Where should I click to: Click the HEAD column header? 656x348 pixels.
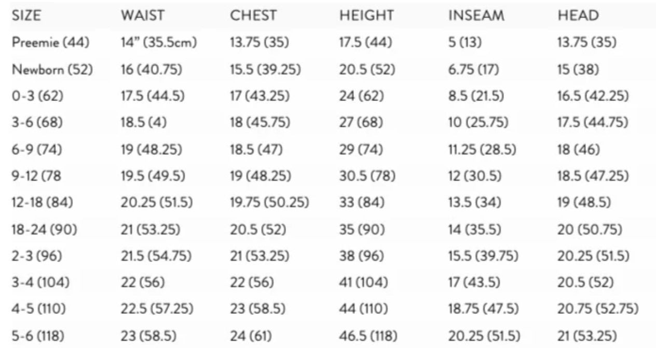pyautogui.click(x=578, y=16)
